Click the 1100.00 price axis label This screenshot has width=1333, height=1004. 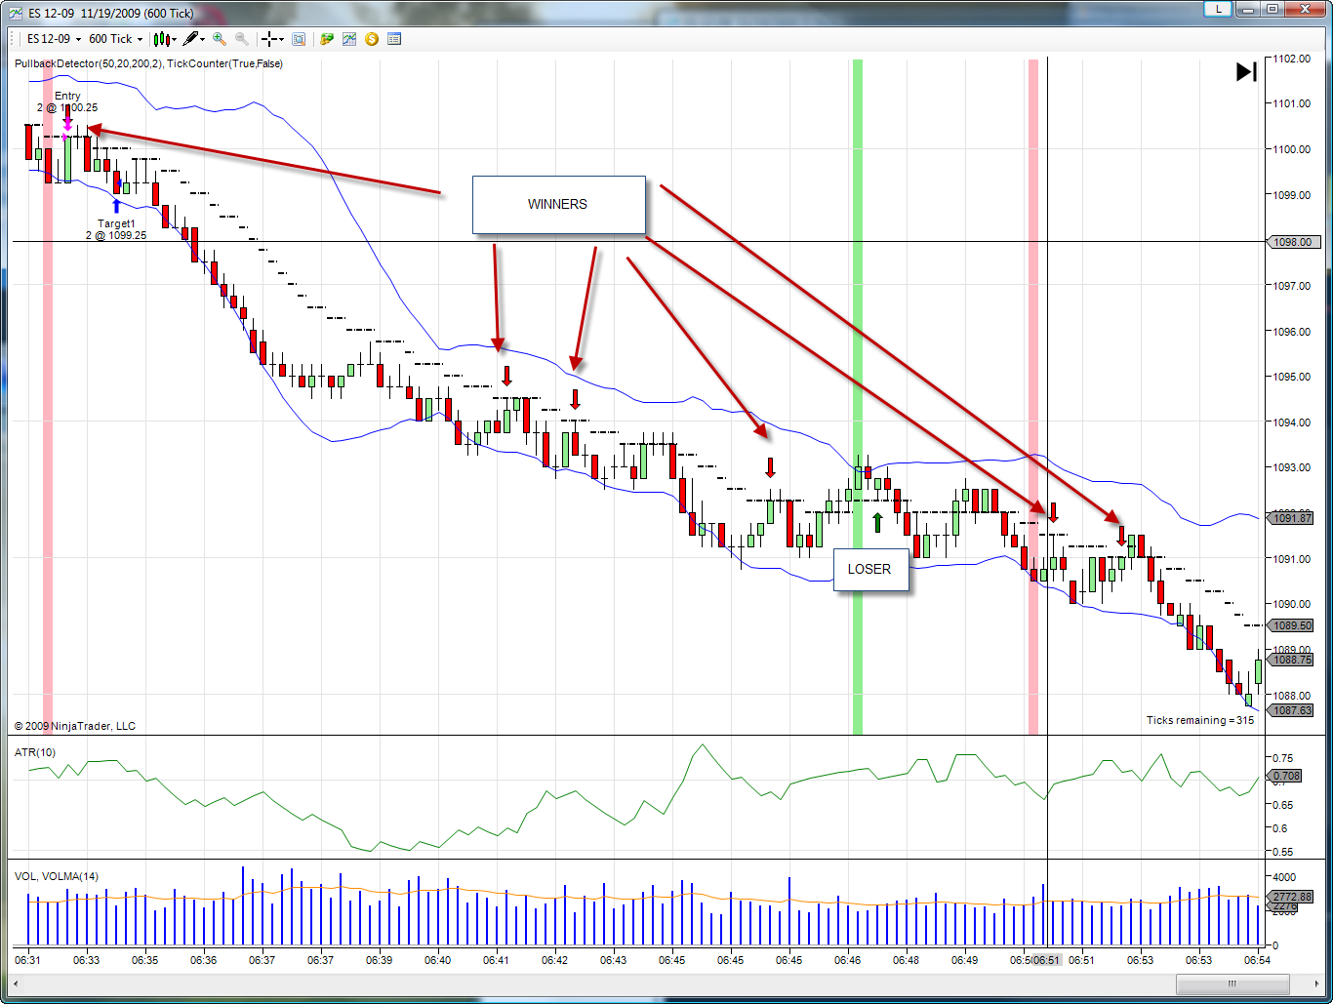point(1292,149)
